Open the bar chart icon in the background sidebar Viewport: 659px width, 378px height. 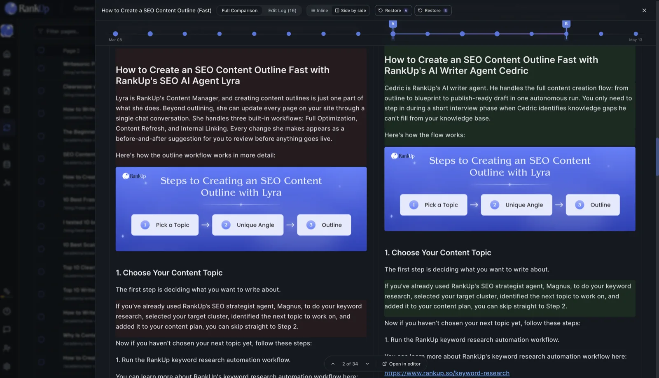[7, 146]
